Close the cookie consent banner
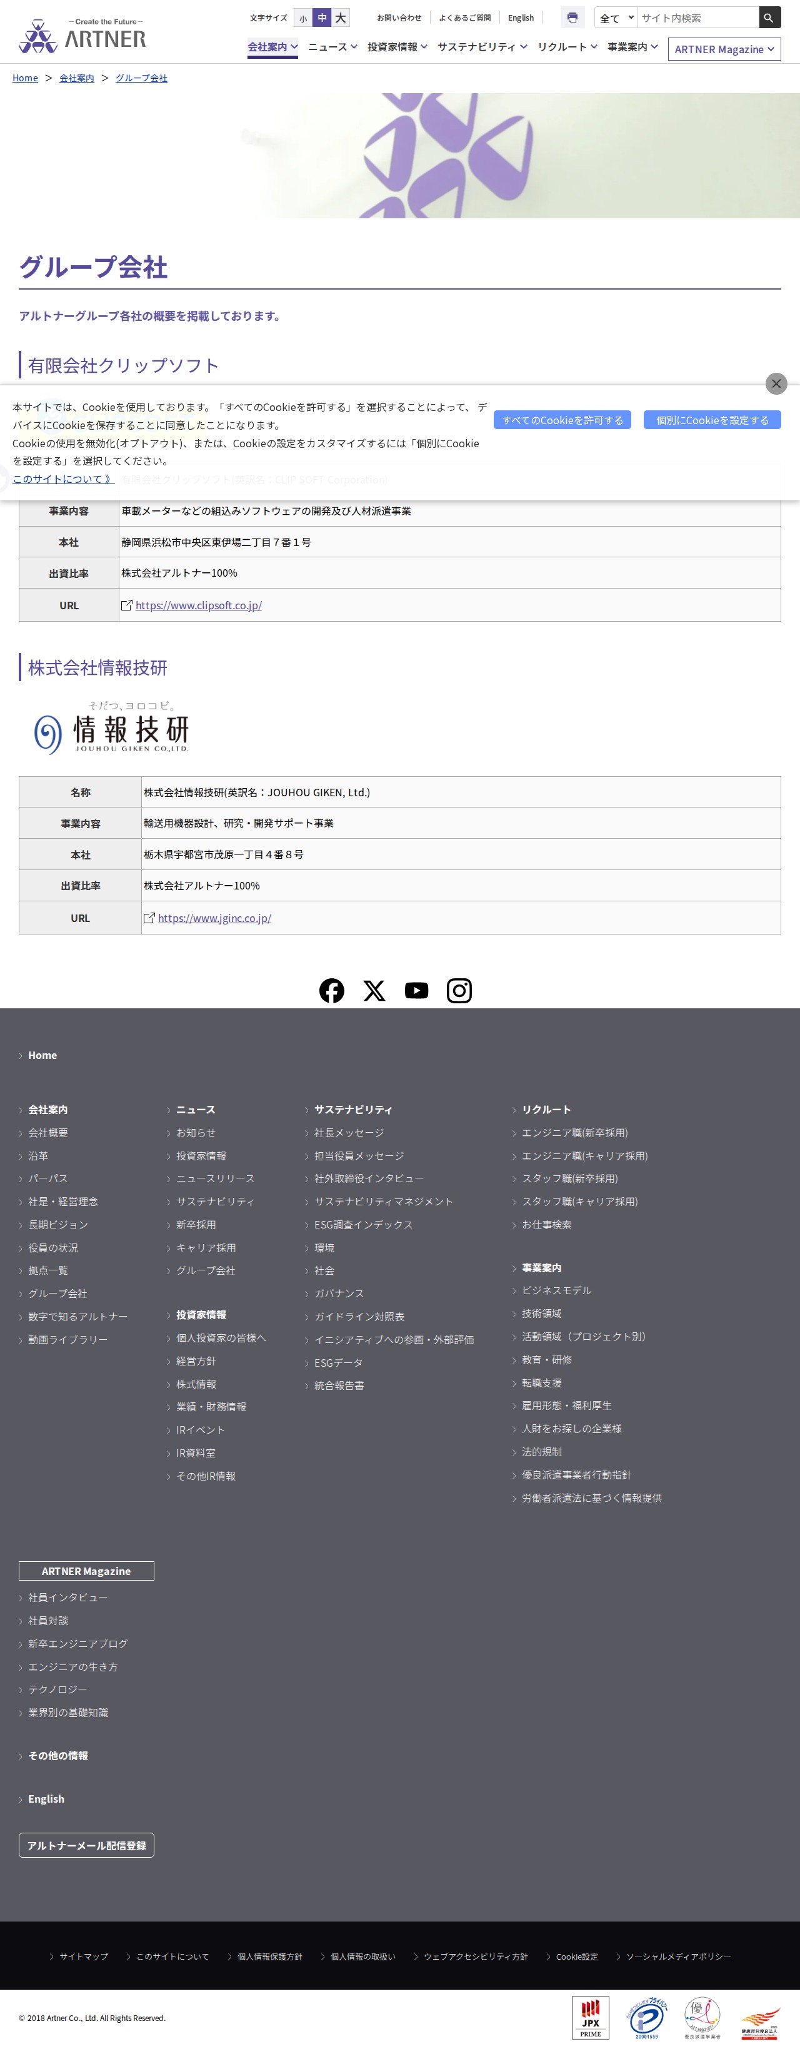Image resolution: width=800 pixels, height=2046 pixels. (x=776, y=383)
